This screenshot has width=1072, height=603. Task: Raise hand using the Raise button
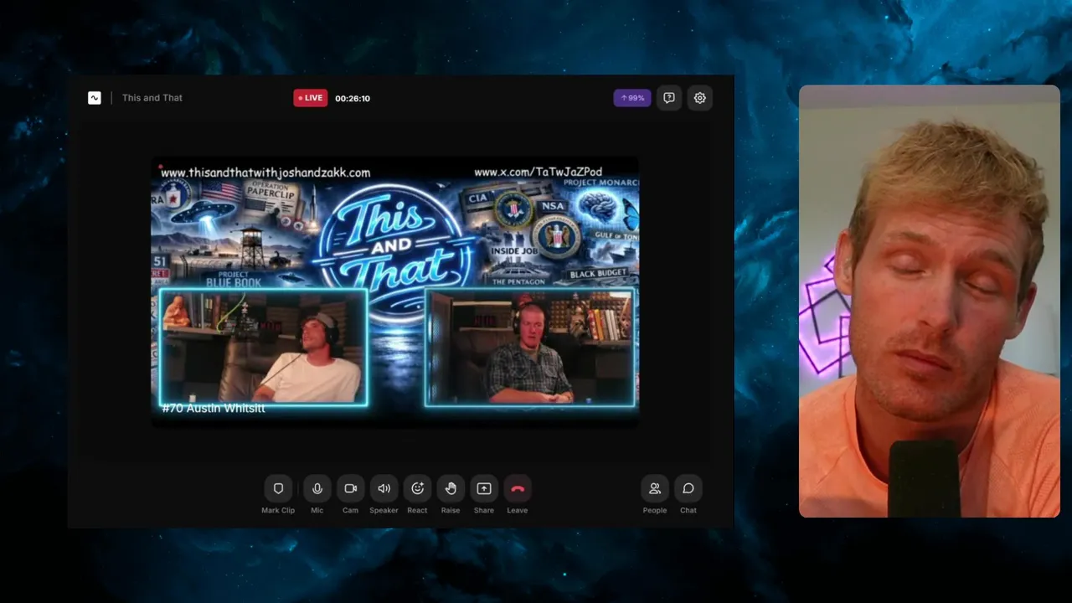(451, 488)
